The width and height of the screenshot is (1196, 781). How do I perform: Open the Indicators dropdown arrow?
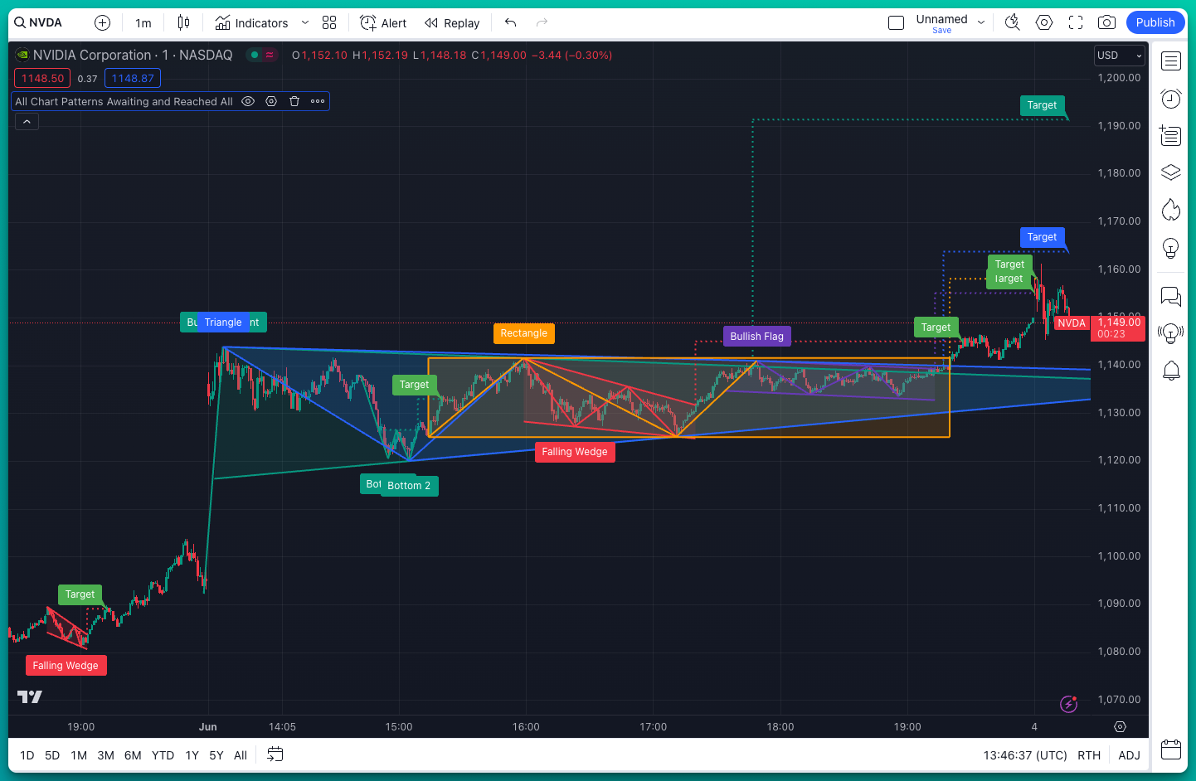coord(304,22)
